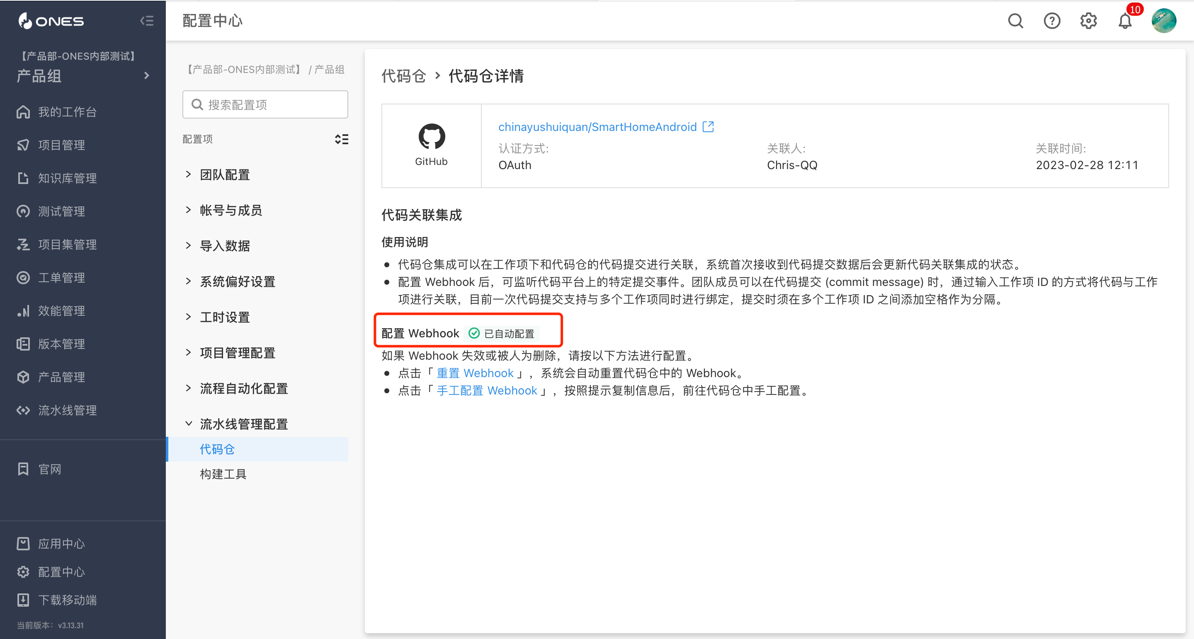Open chinayushuiquan/SmartHomeAndroid repository link
The width and height of the screenshot is (1194, 639).
click(597, 126)
